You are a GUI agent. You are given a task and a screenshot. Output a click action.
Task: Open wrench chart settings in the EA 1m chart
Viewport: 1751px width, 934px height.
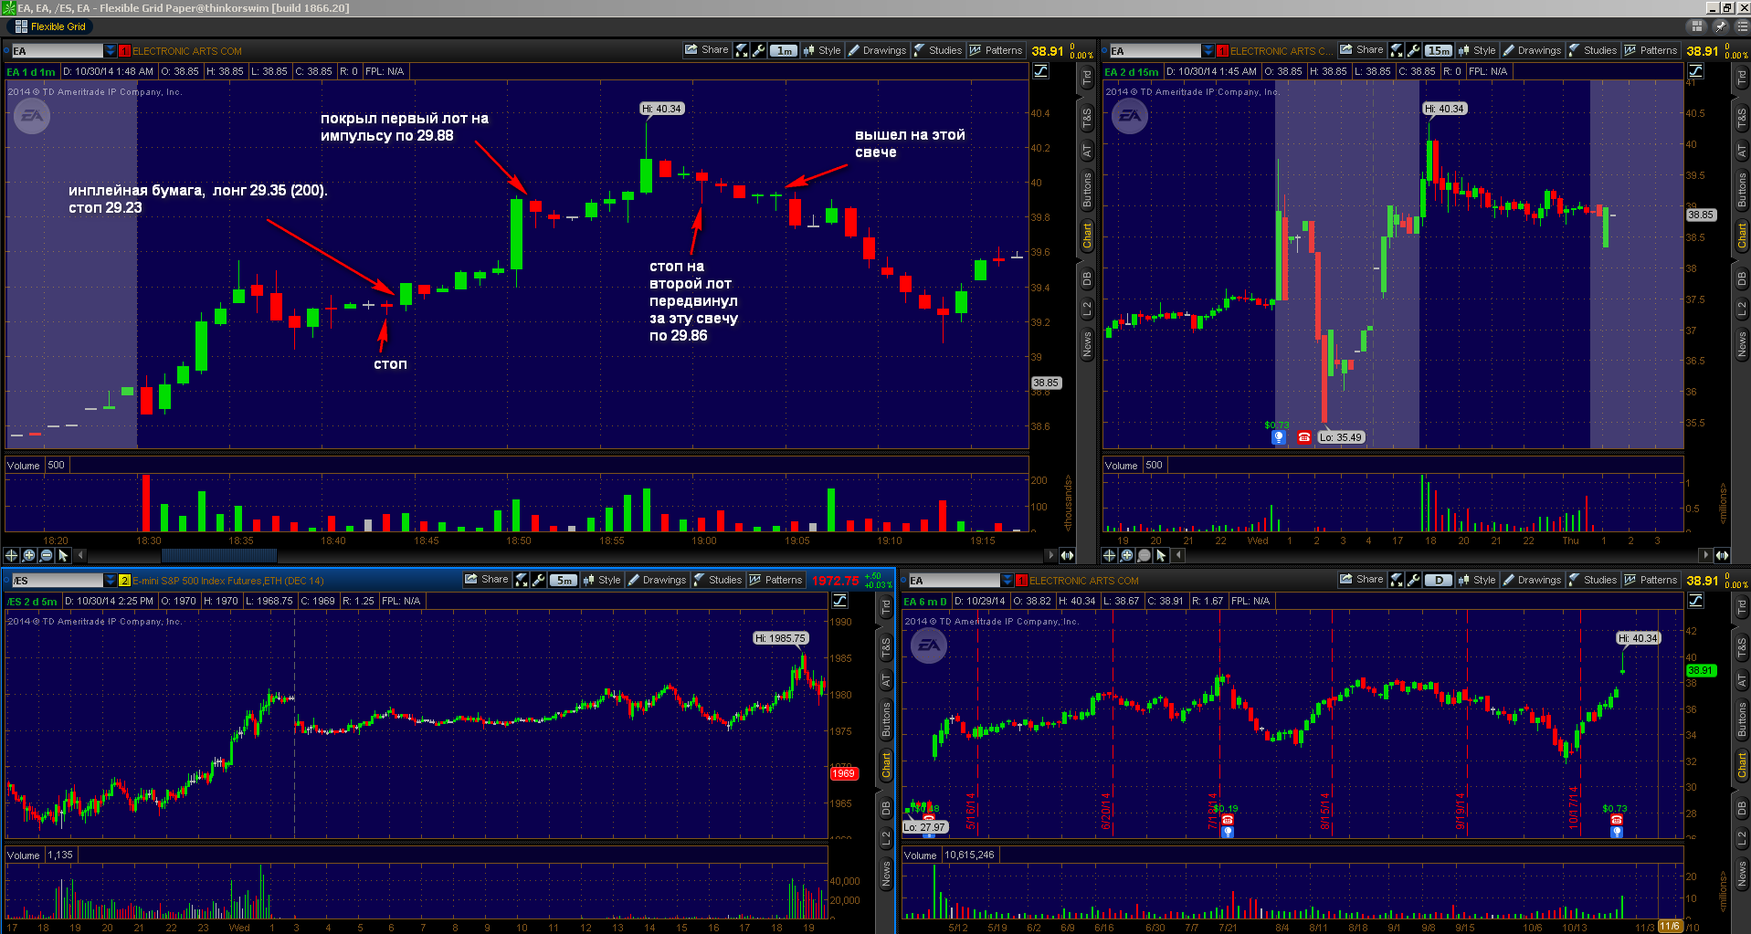(x=758, y=50)
